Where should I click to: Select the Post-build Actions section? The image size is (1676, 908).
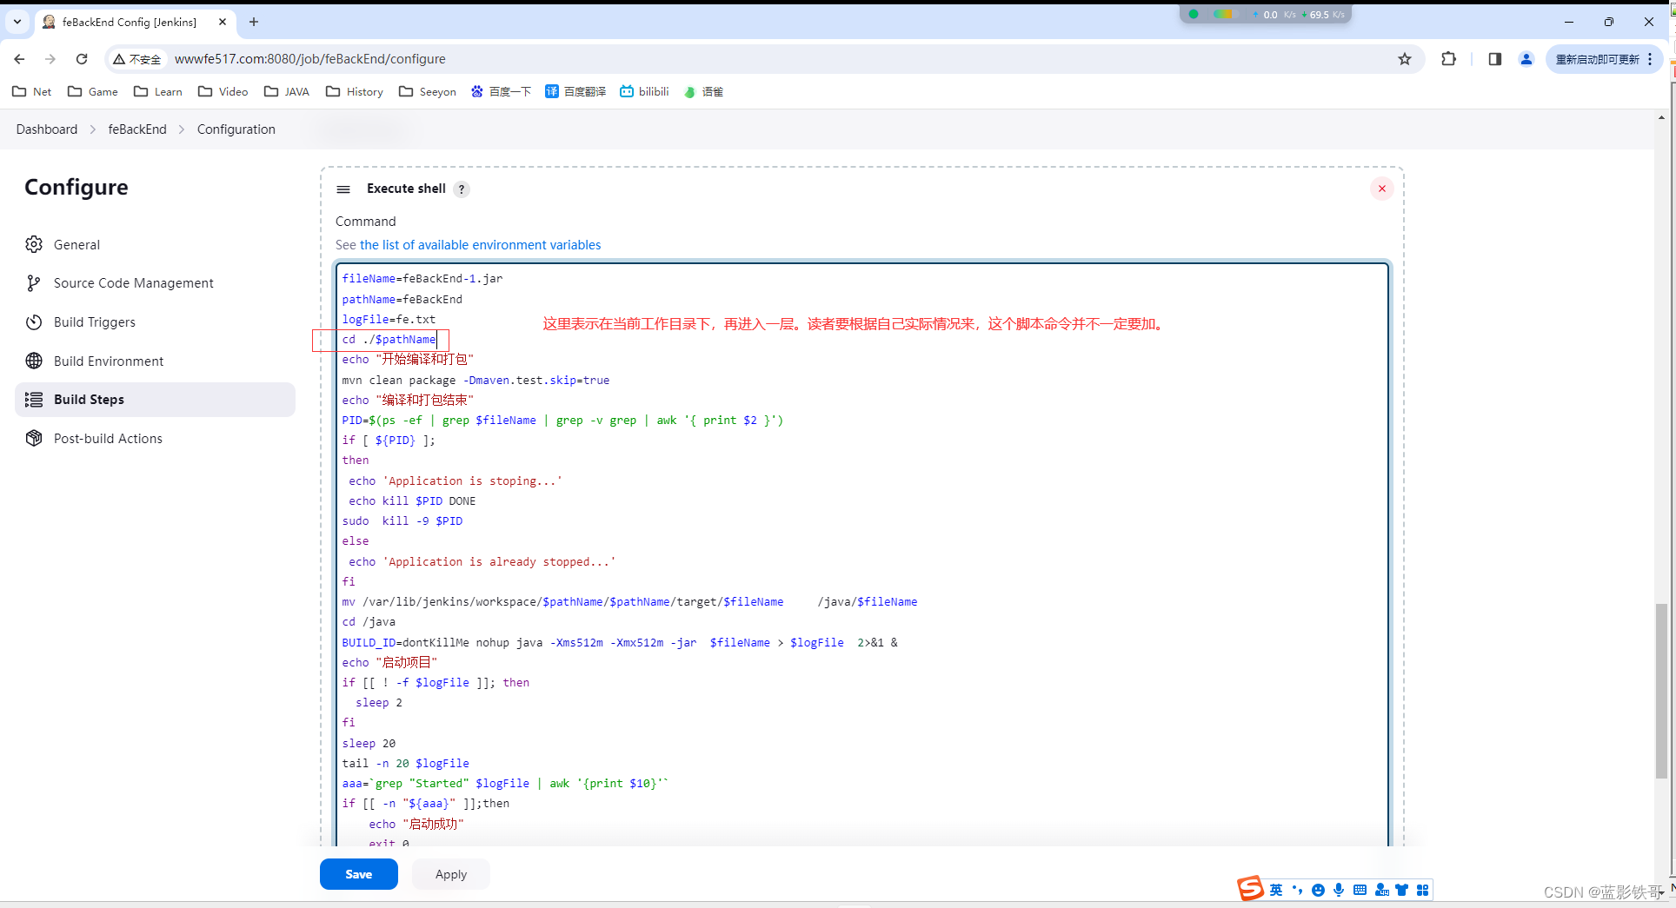[x=155, y=438]
